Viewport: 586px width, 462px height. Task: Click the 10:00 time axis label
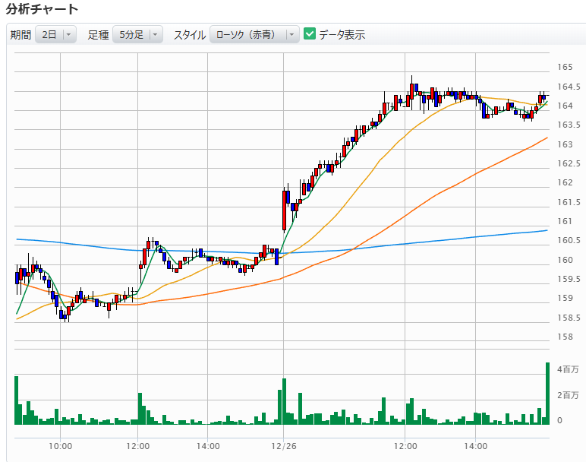[60, 445]
